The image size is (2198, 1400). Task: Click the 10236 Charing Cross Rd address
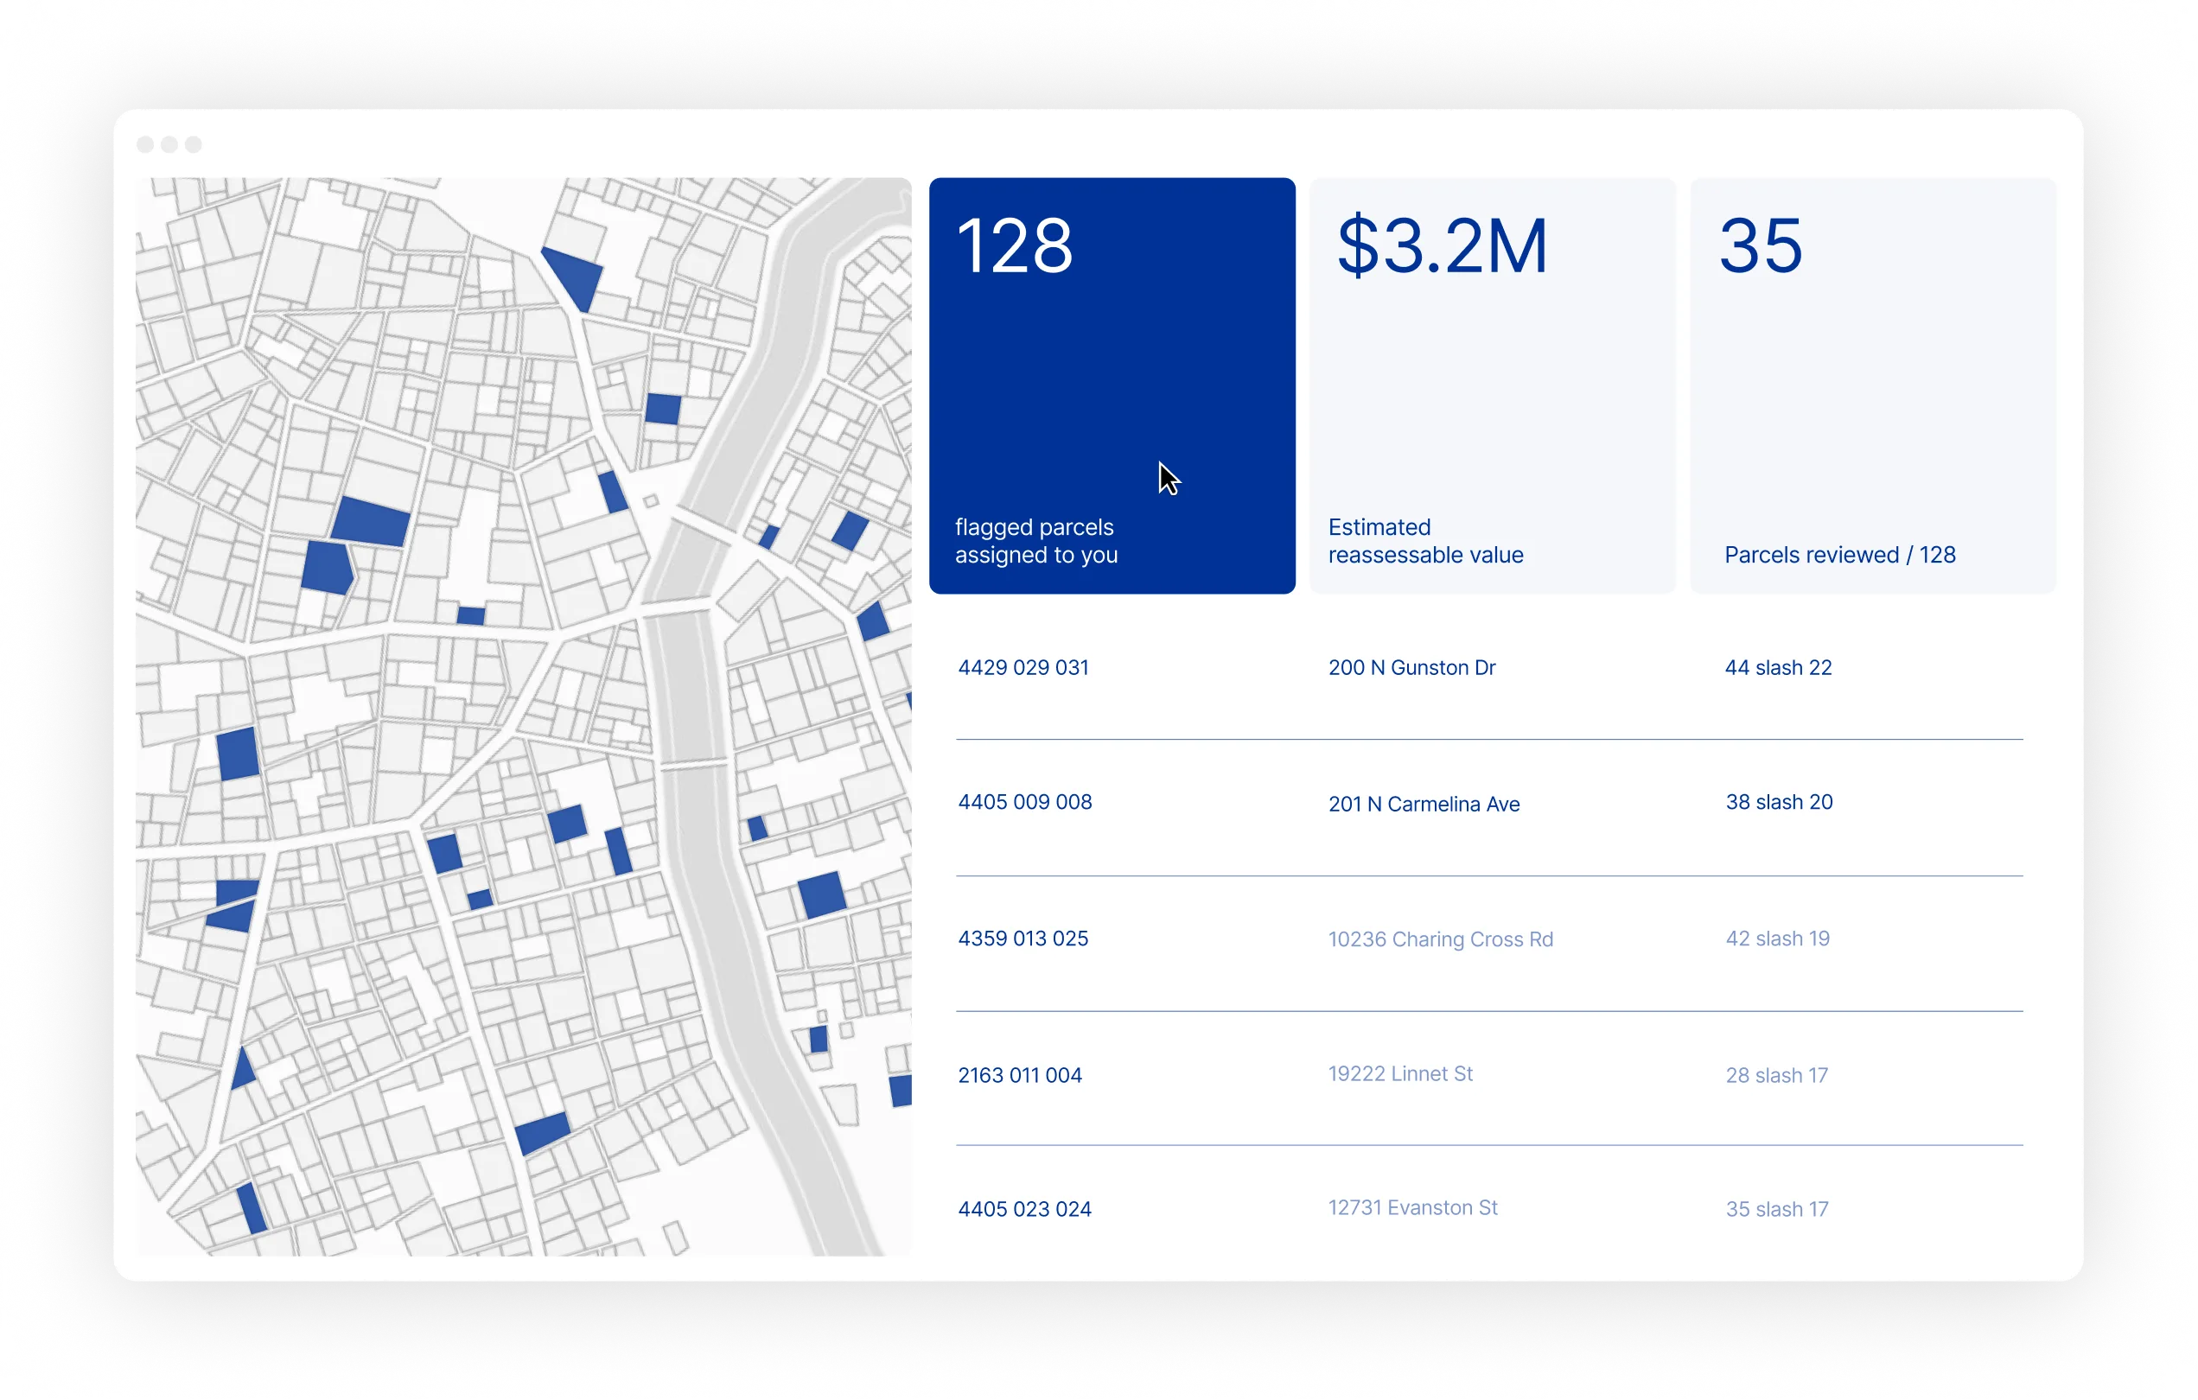pos(1439,939)
